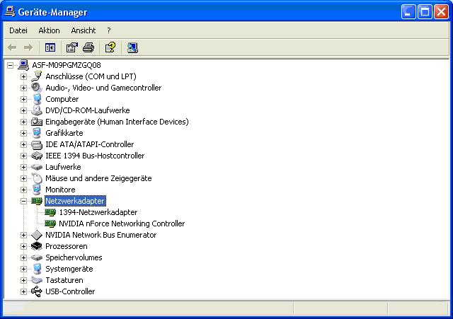Select the Prozessoren label
Viewport: 453px width, 319px height.
click(x=67, y=246)
